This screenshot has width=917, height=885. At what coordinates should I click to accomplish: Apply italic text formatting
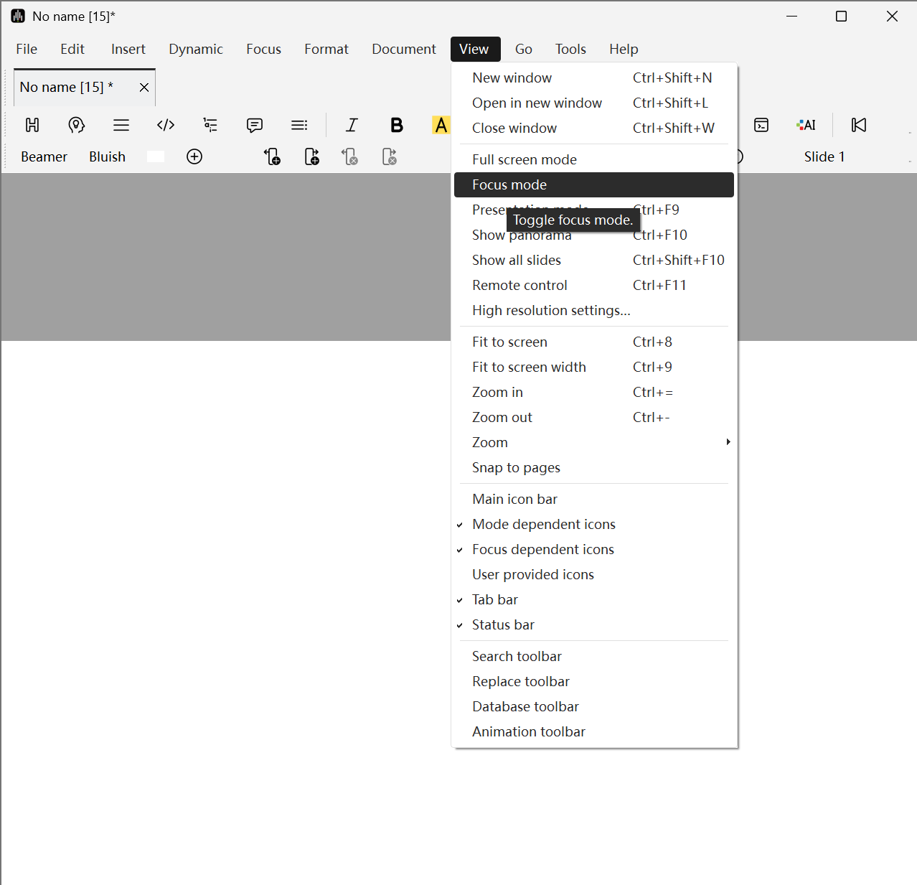point(352,125)
